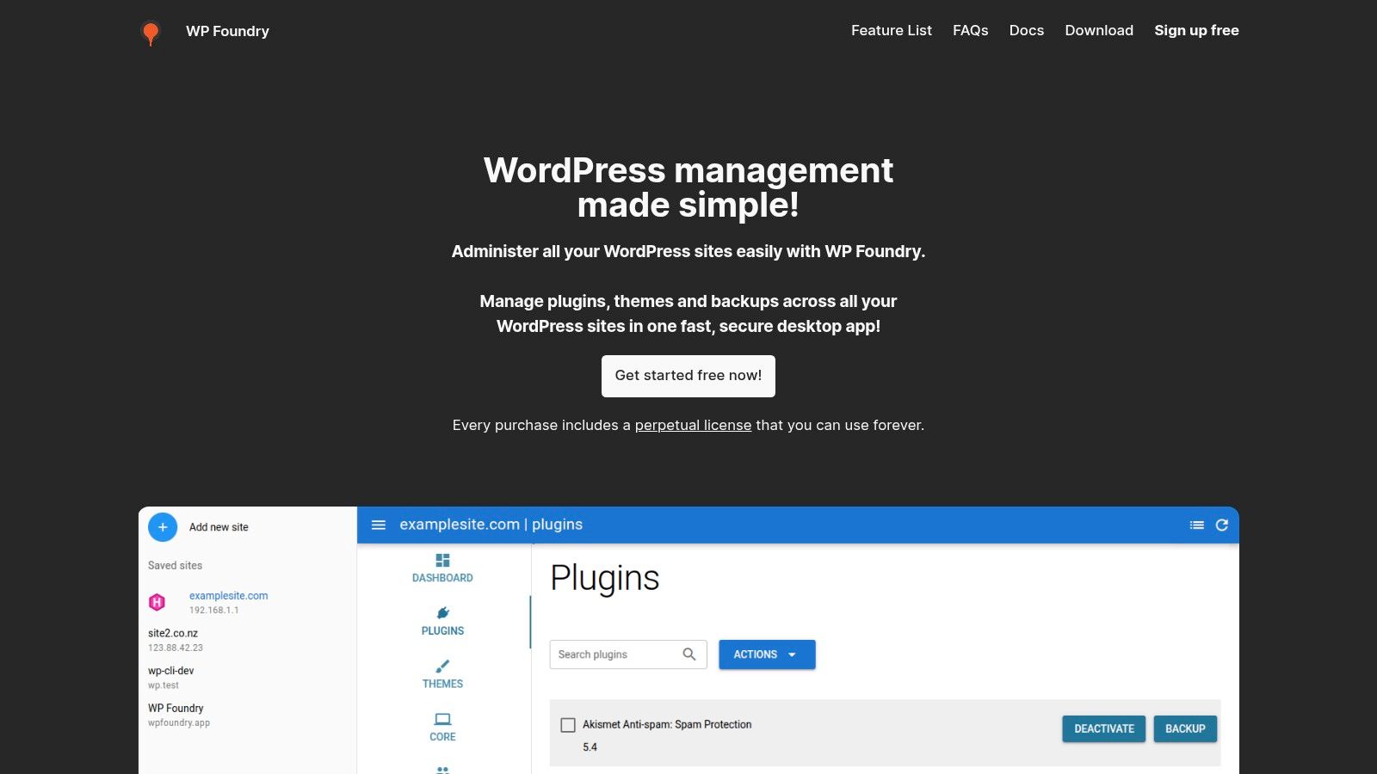The height and width of the screenshot is (774, 1377).
Task: Follow the perpetual license link
Action: point(693,425)
